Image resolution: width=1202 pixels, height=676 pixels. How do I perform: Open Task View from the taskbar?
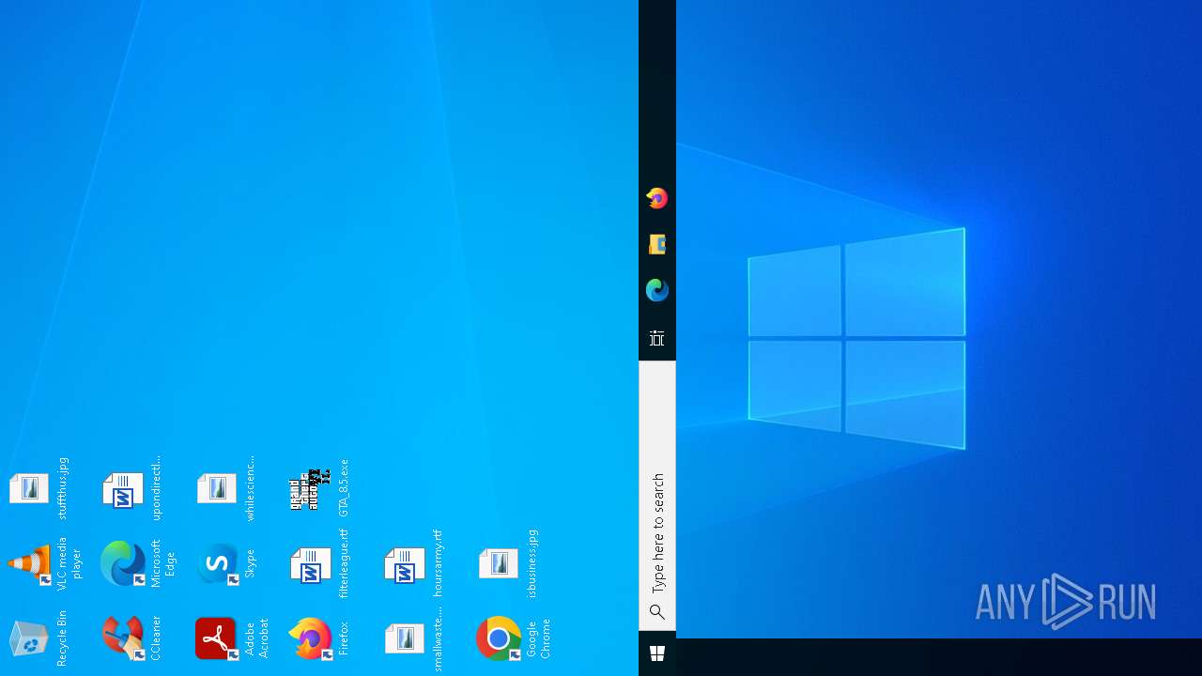[657, 338]
